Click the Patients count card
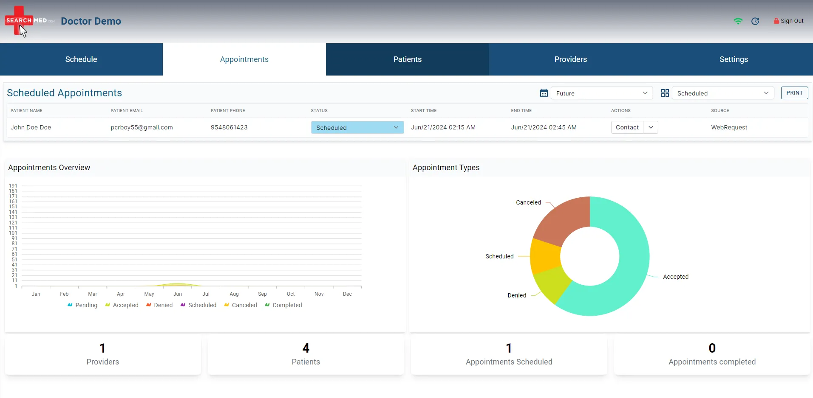The image size is (813, 398). [306, 355]
